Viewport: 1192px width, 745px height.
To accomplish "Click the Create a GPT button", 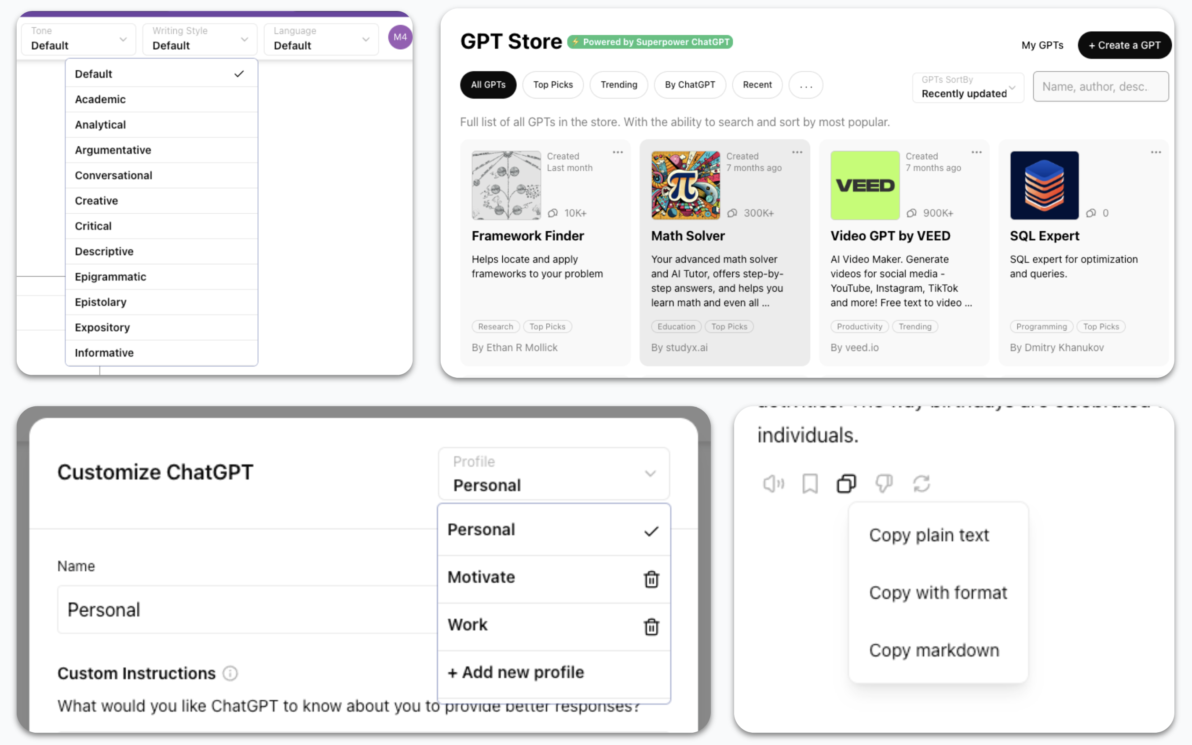I will (1124, 45).
